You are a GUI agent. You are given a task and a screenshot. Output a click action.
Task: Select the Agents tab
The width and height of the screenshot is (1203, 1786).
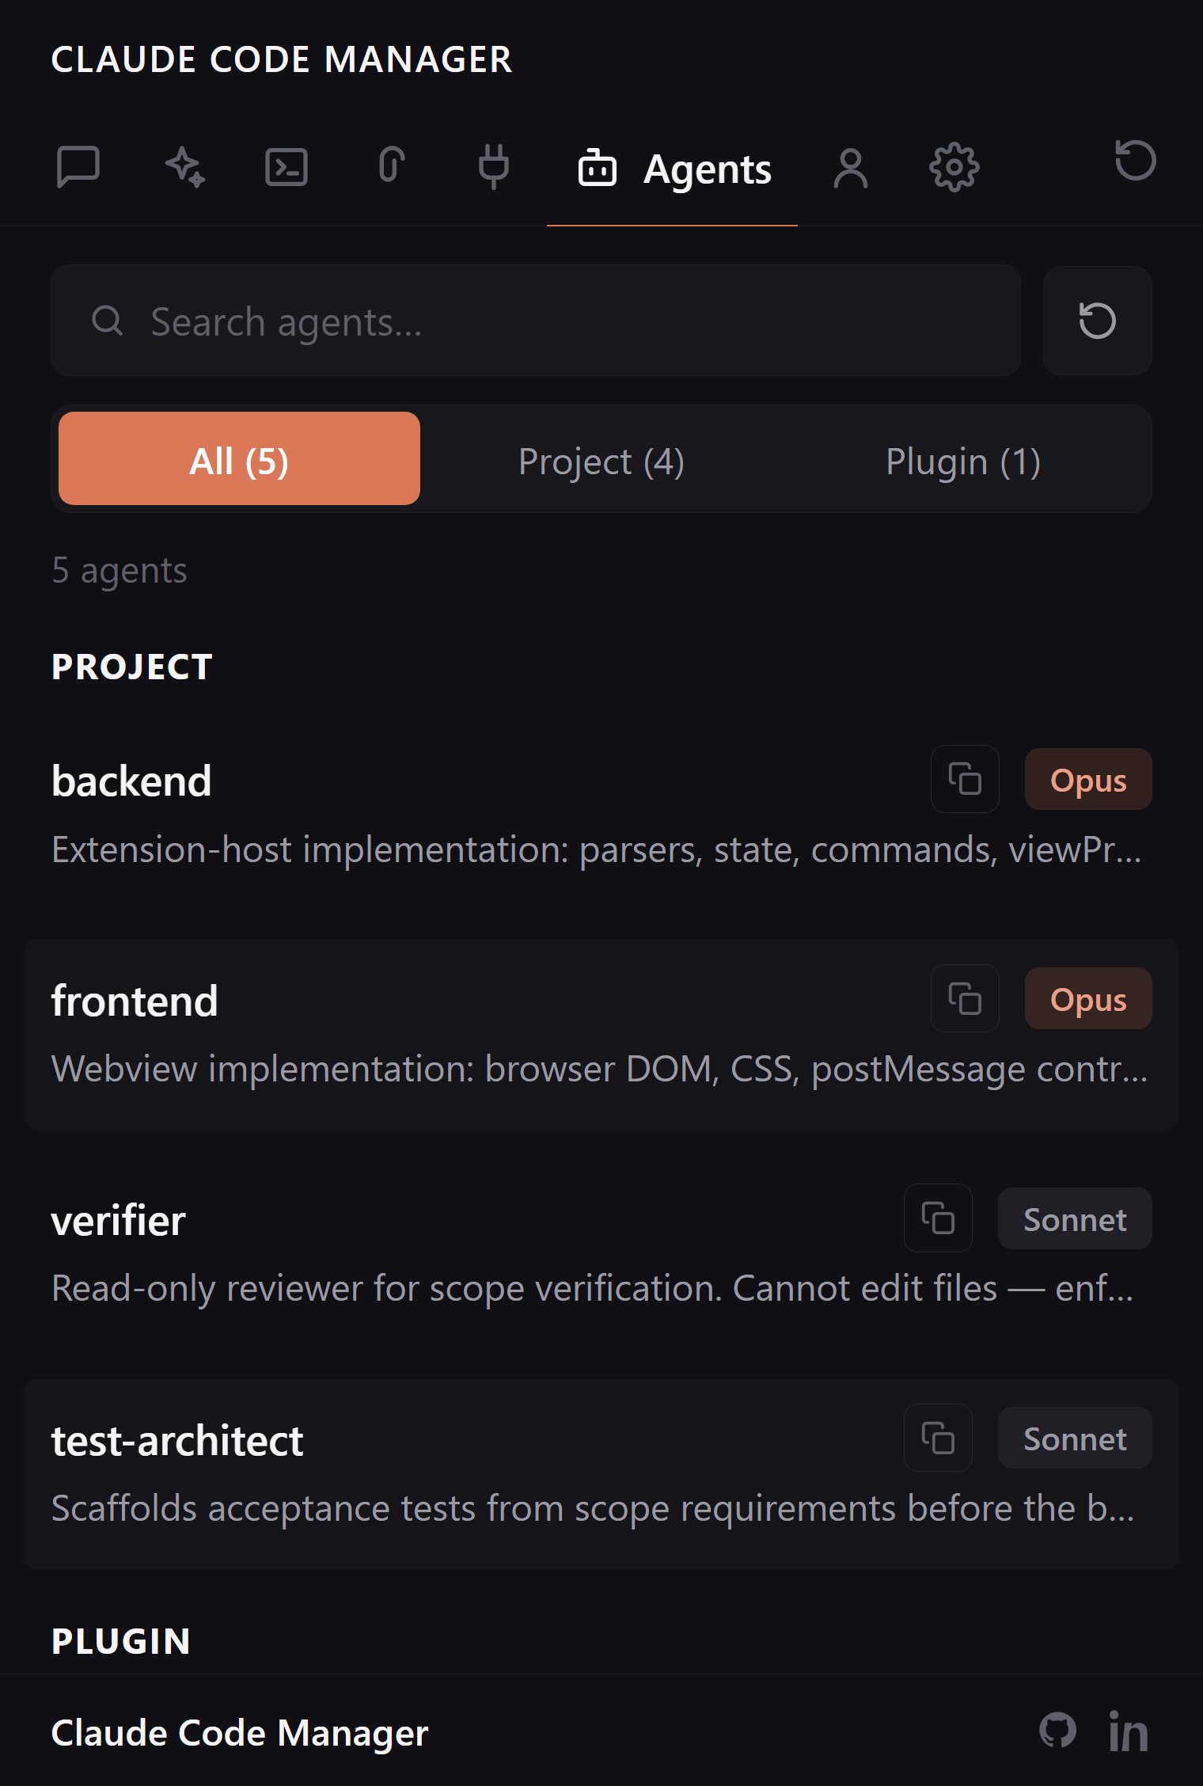673,169
